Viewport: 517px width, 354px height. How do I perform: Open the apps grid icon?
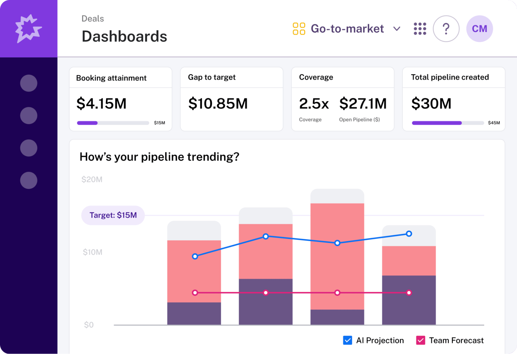pyautogui.click(x=420, y=28)
